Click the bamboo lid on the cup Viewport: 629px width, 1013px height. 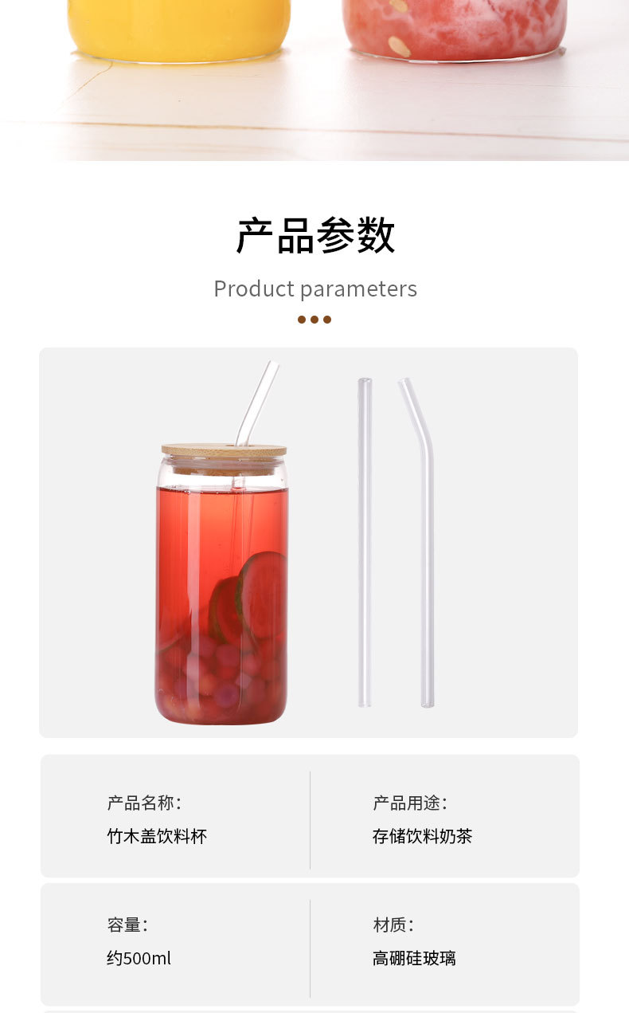point(224,451)
